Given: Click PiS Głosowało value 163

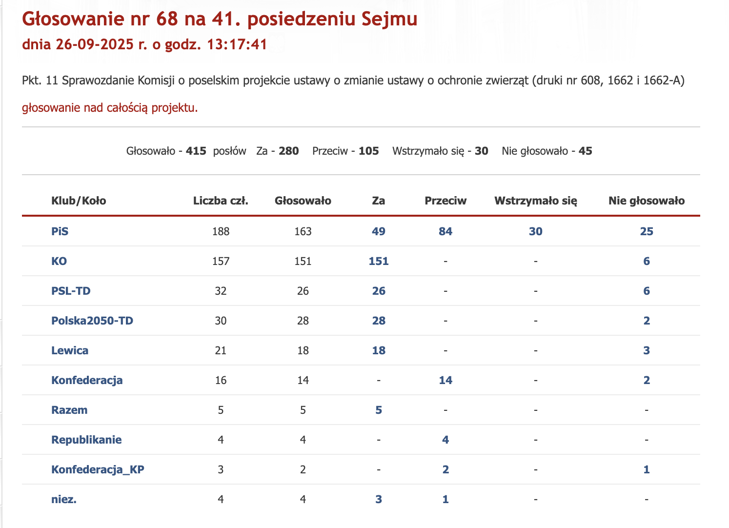Looking at the screenshot, I should click(303, 231).
